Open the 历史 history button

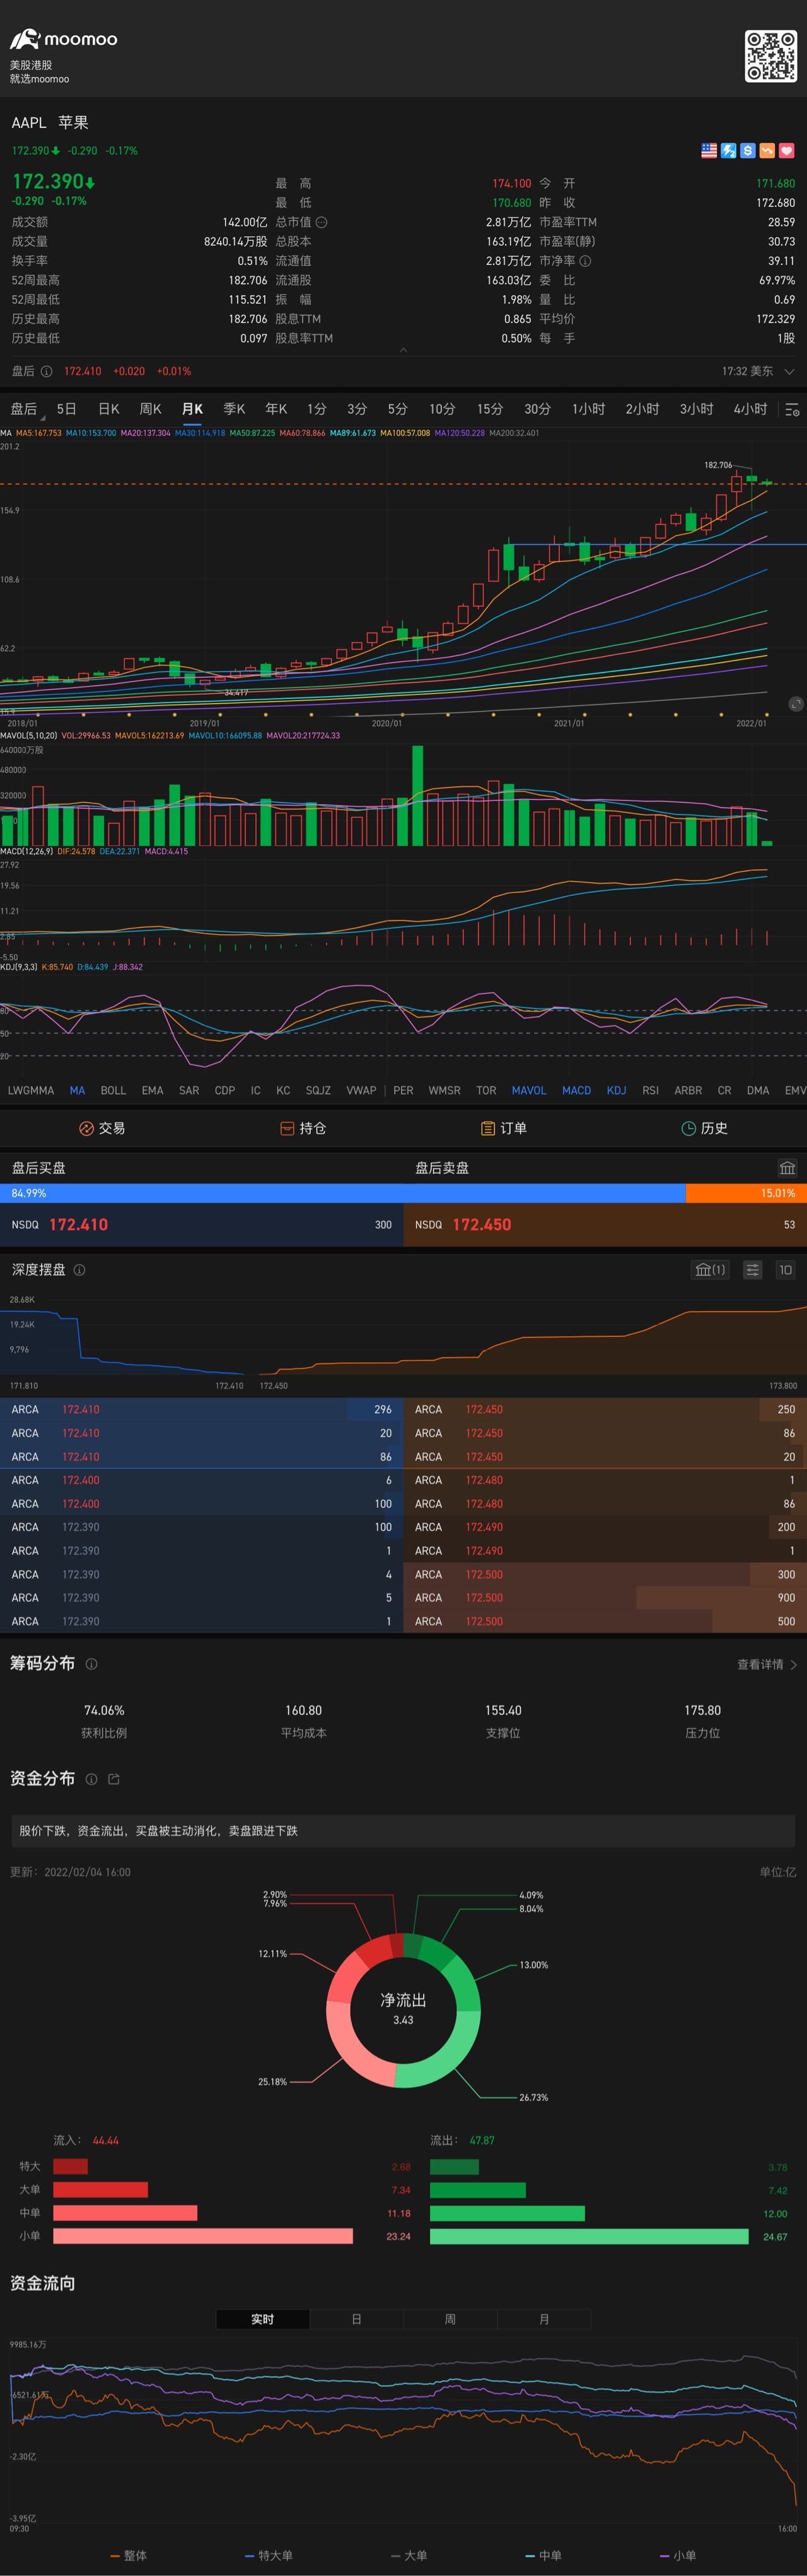point(704,1128)
